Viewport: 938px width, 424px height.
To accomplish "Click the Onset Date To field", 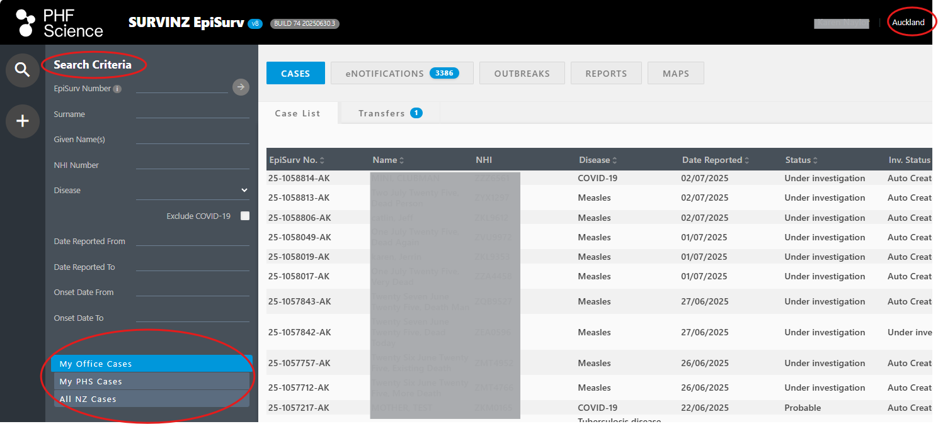I will coord(193,317).
